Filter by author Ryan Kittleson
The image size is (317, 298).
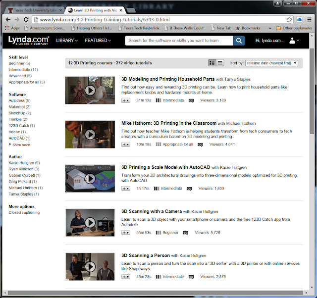24,169
